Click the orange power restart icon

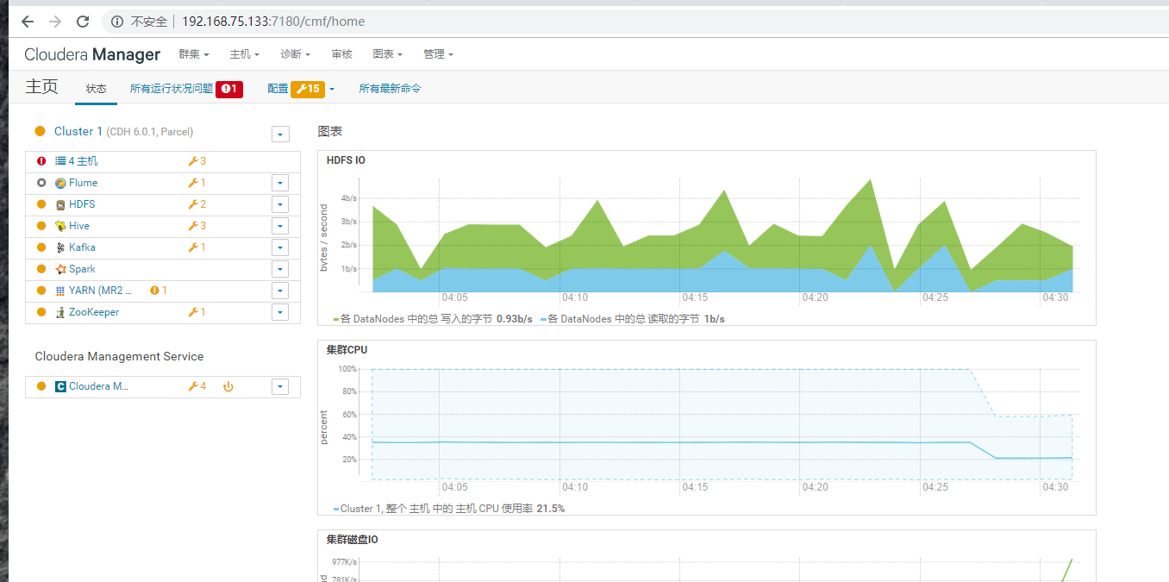point(228,386)
